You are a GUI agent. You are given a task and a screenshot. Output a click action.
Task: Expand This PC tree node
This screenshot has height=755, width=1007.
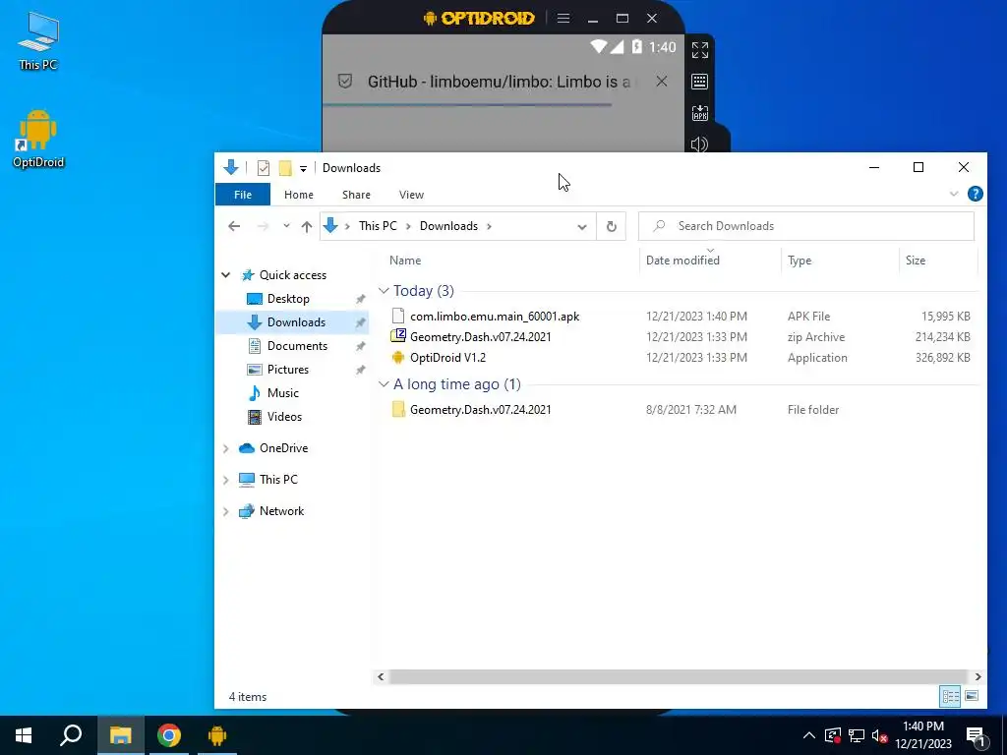pos(226,480)
